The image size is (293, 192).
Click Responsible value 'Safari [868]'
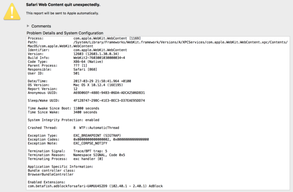85,69
